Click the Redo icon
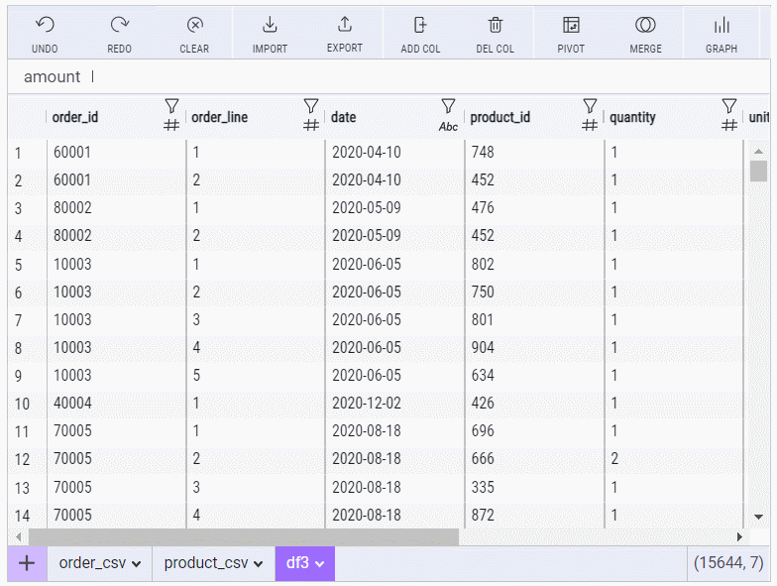Viewport: 777px width, 586px height. click(x=120, y=26)
